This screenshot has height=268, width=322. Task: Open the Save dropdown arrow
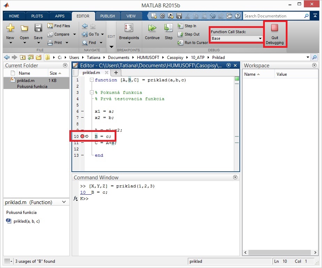[38, 43]
